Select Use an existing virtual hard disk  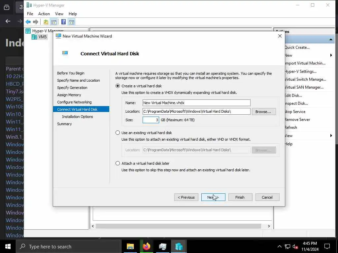[x=118, y=133]
